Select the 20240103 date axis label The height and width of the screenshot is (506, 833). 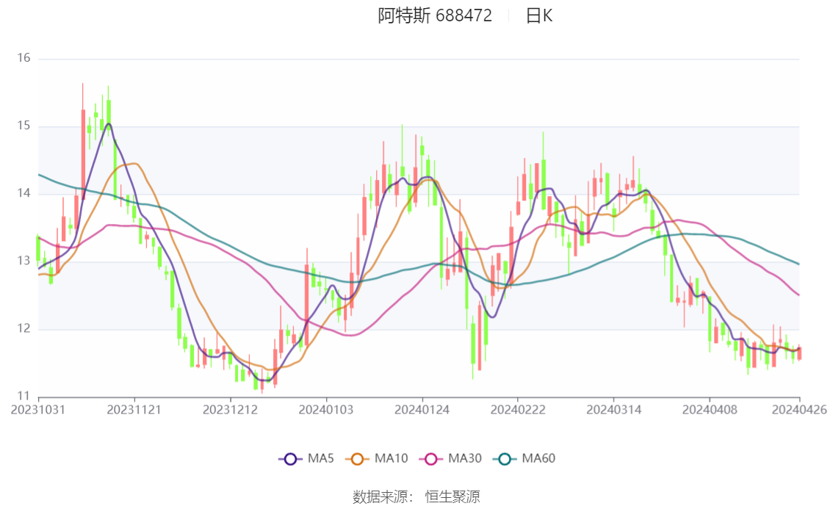click(x=325, y=410)
